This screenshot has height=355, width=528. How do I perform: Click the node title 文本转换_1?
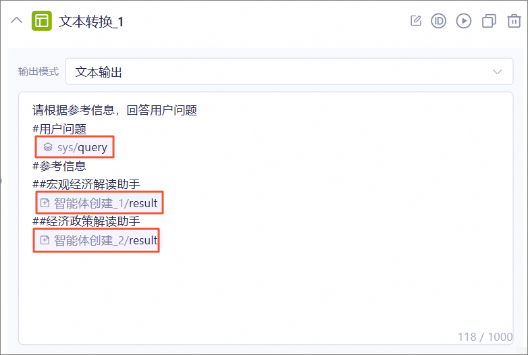91,22
